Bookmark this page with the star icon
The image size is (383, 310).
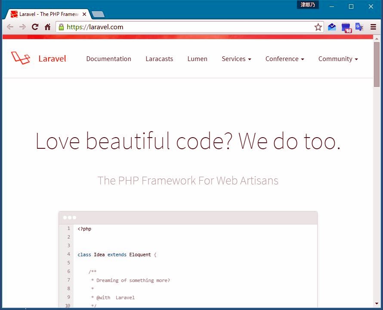[318, 27]
